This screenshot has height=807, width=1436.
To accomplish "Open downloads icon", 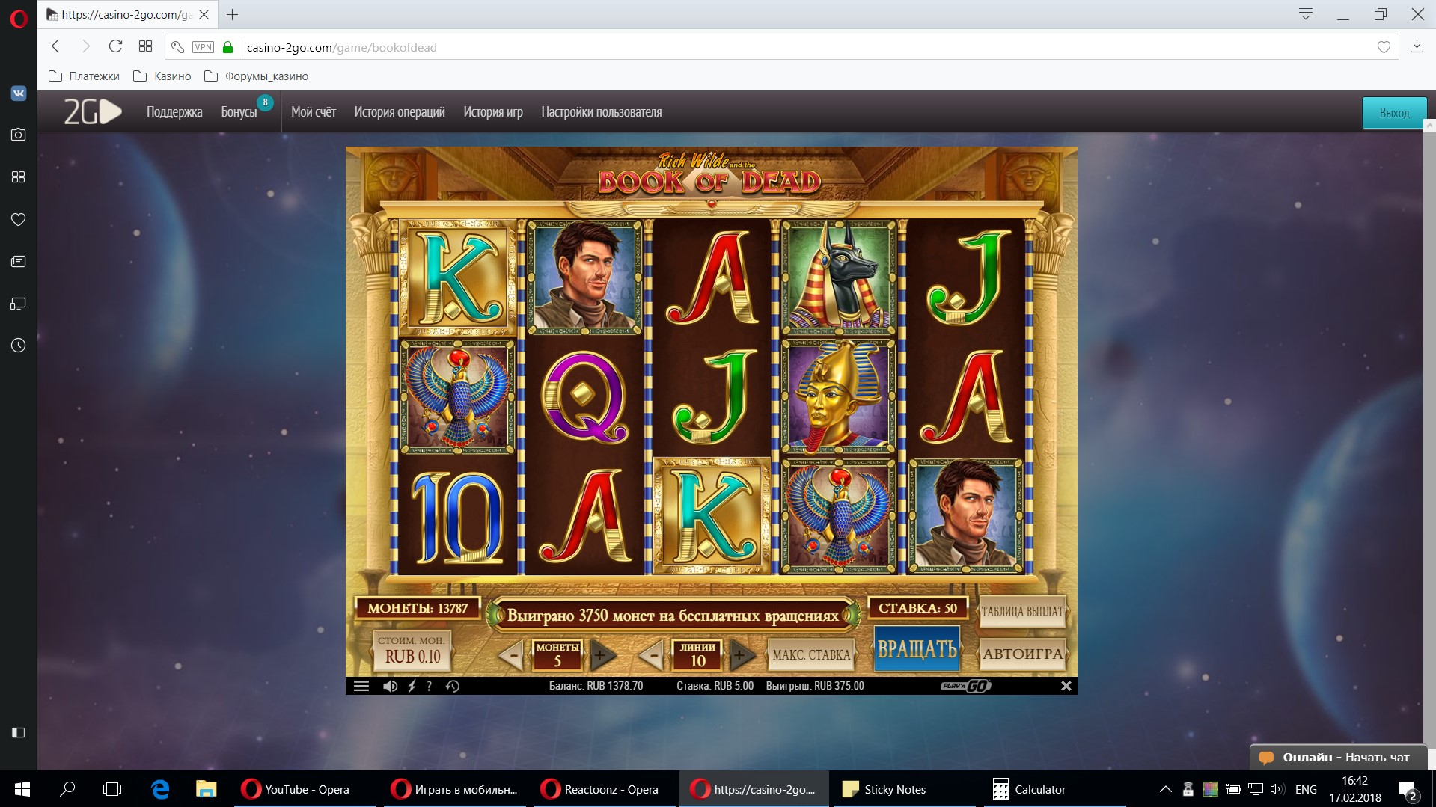I will pyautogui.click(x=1417, y=46).
